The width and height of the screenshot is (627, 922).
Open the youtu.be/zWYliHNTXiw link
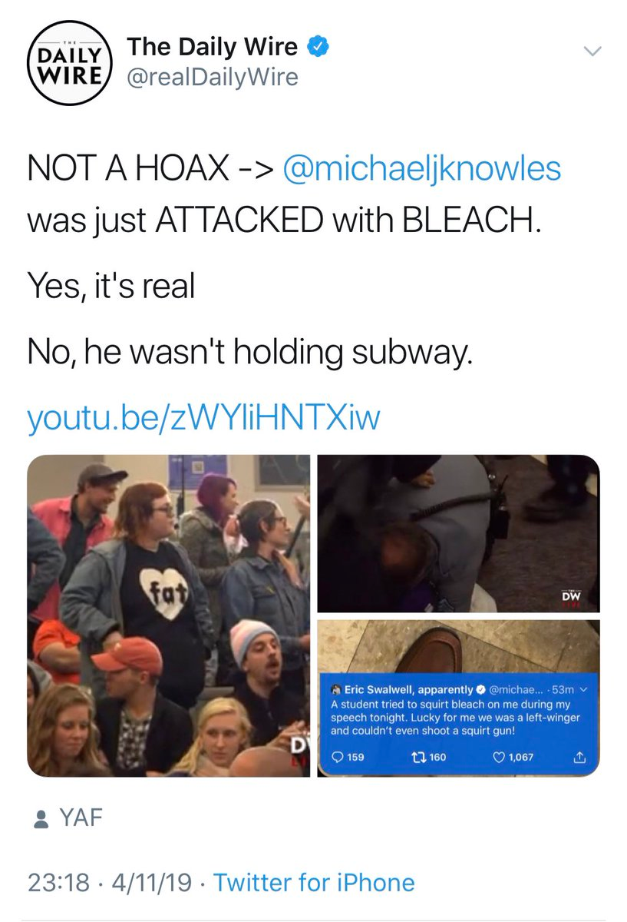203,419
